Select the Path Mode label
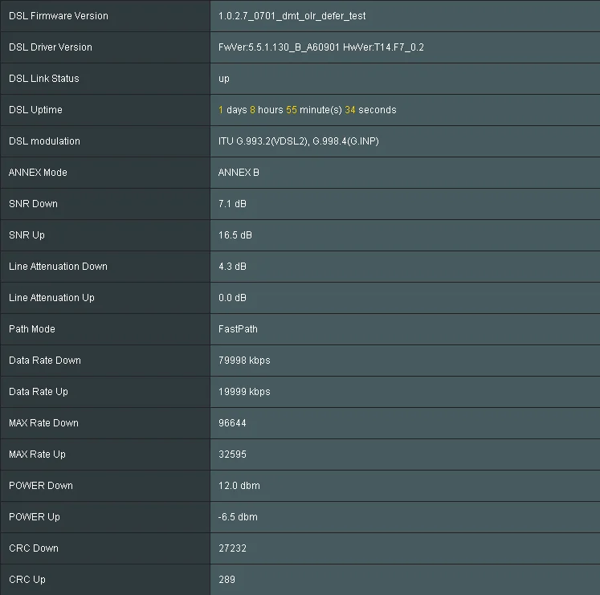 32,329
